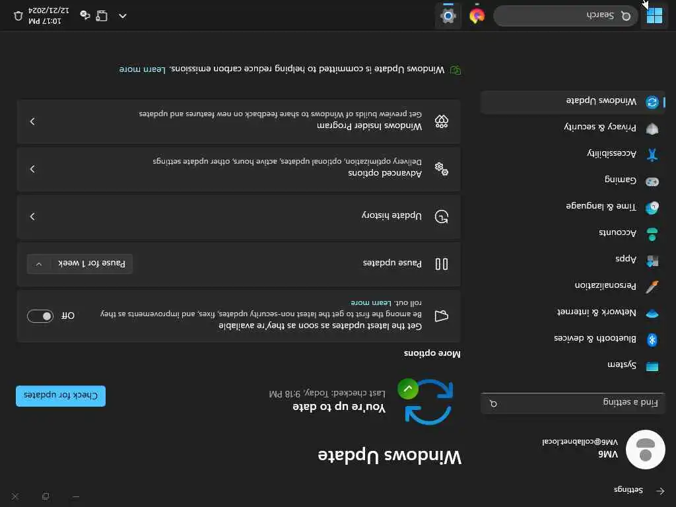This screenshot has width=676, height=507.
Task: Open Bluetooth & devices icon
Action: point(652,340)
